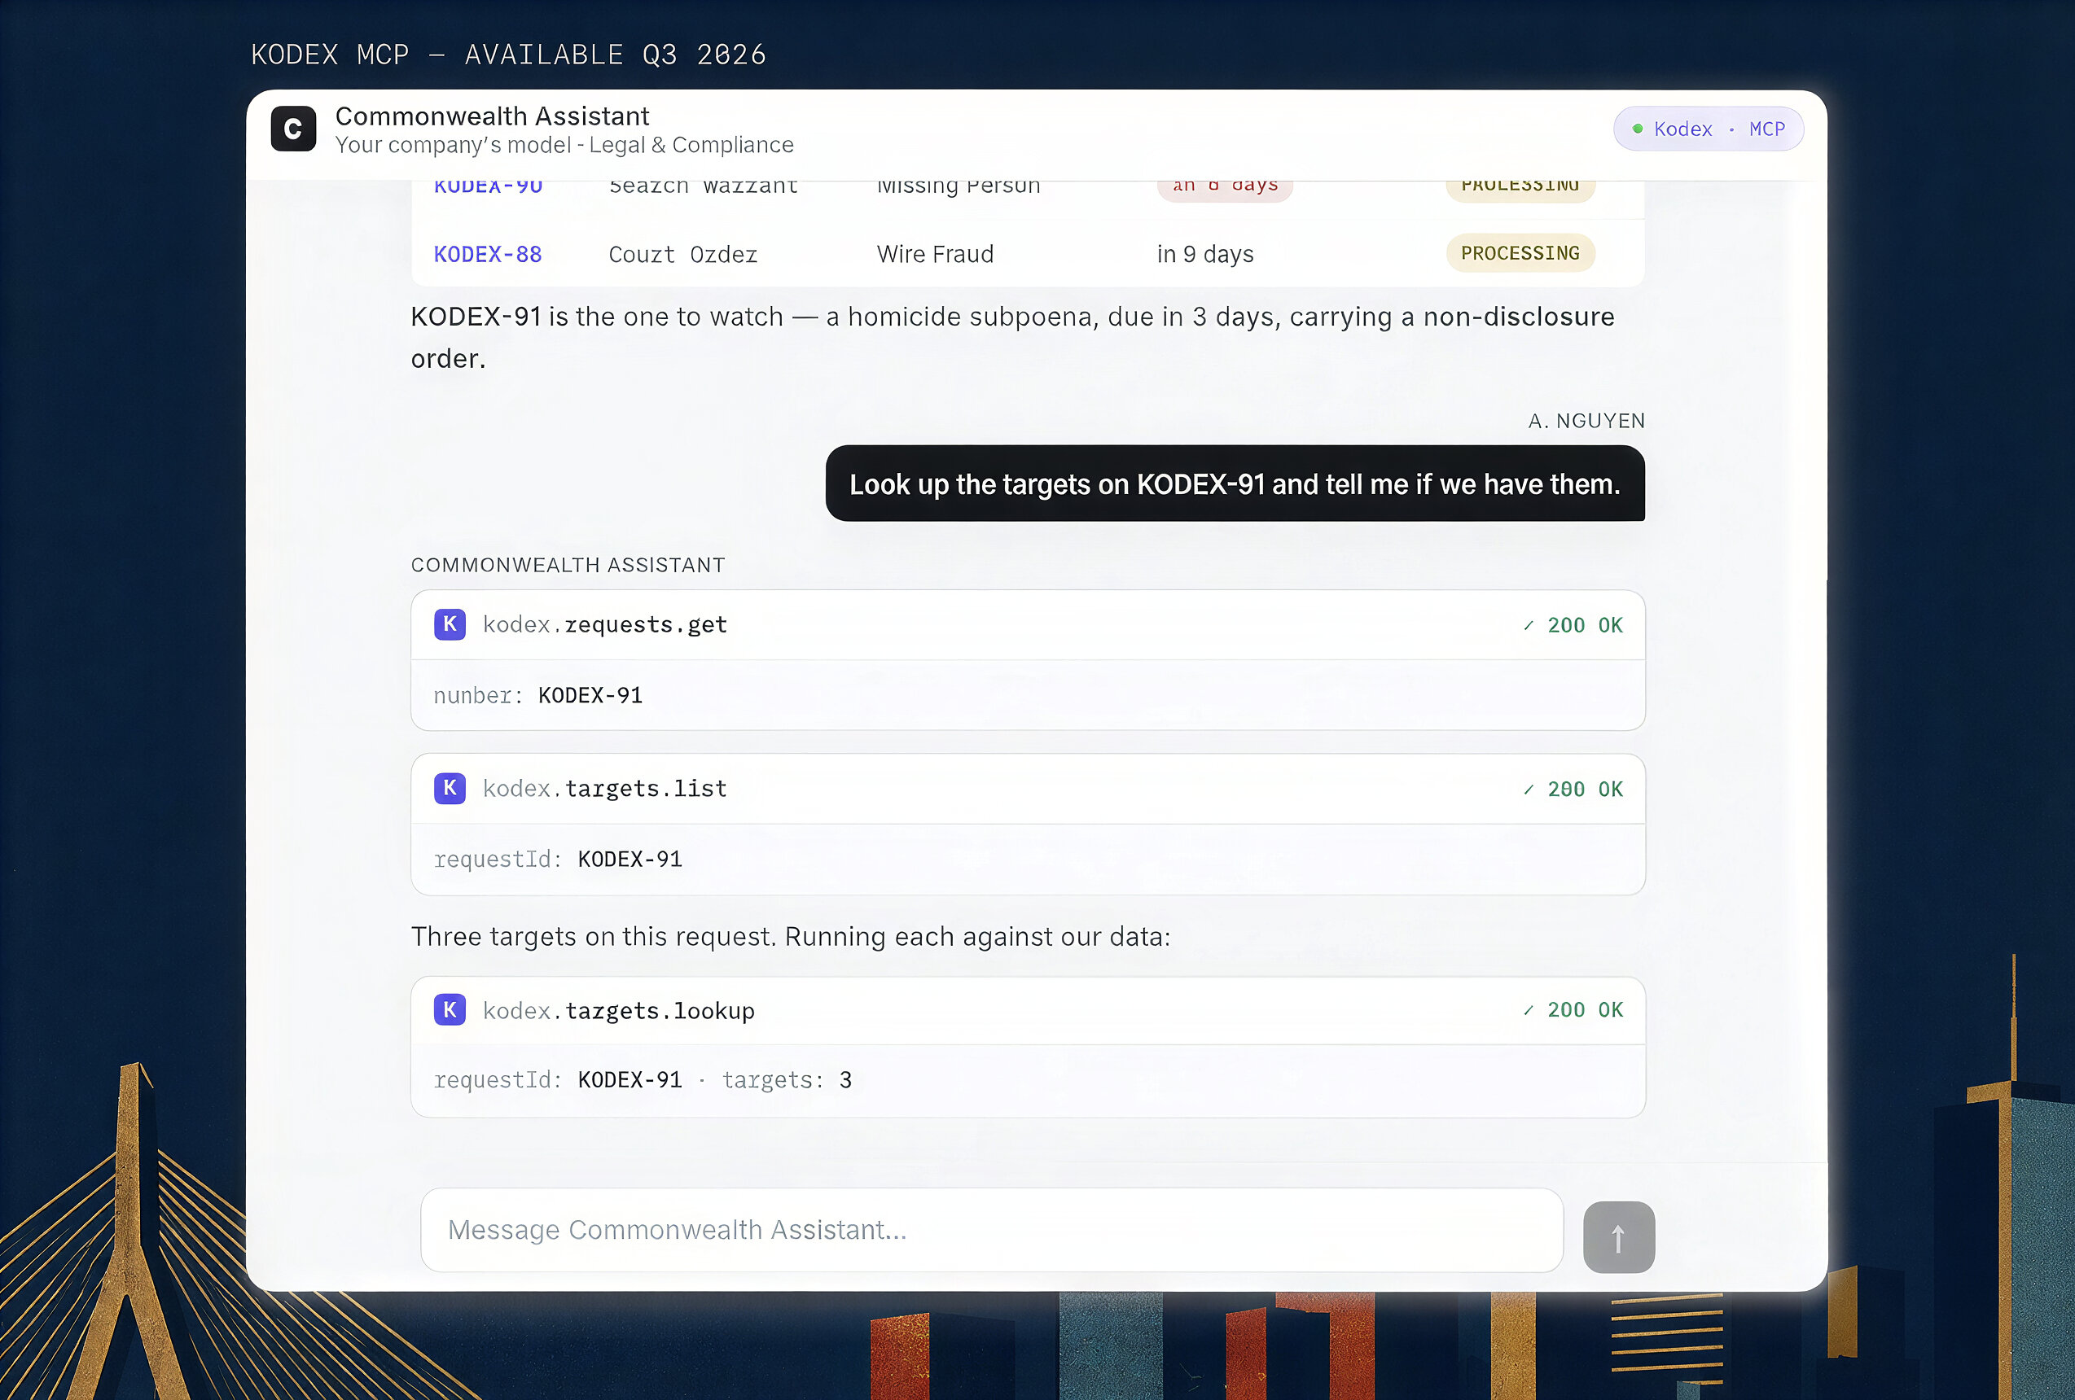Click the COMMONWEALTH ASSISTANT sender label

point(568,565)
